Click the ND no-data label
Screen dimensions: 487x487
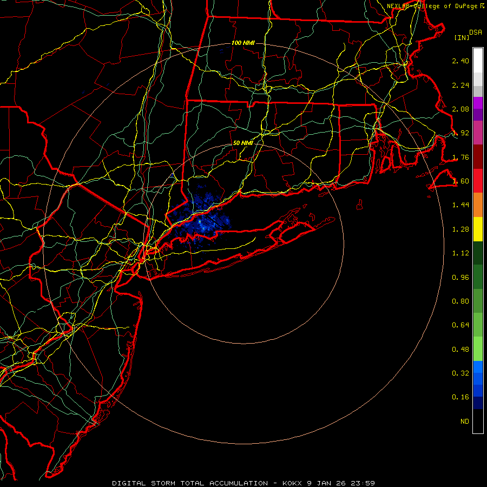465,422
